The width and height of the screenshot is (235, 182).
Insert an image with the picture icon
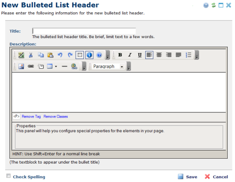tap(21, 66)
